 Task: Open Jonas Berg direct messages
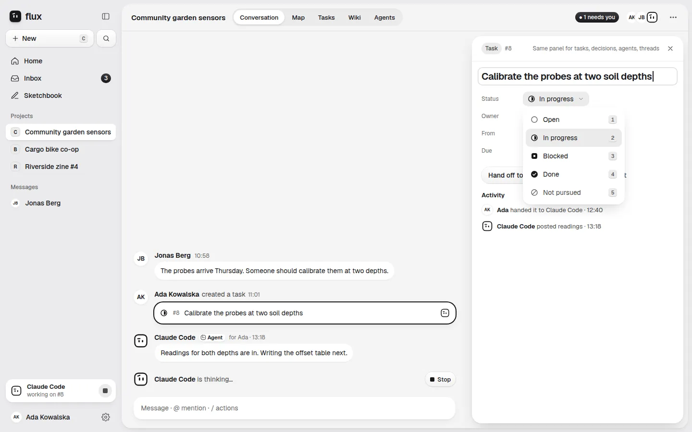tap(61, 203)
